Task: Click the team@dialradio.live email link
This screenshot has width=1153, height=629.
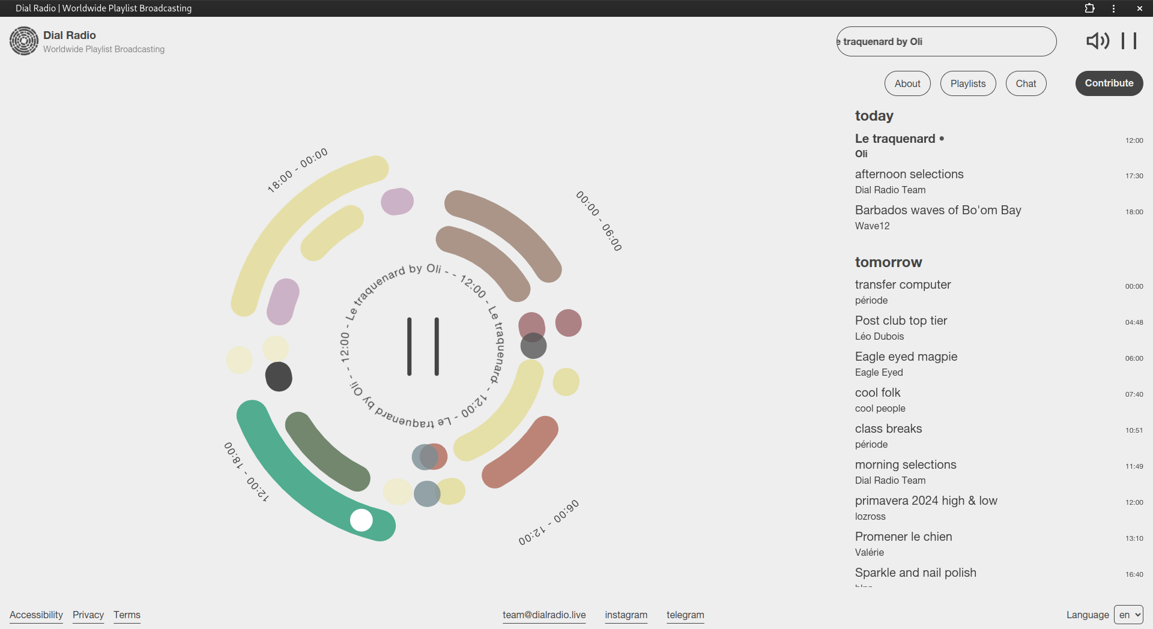Action: tap(544, 615)
